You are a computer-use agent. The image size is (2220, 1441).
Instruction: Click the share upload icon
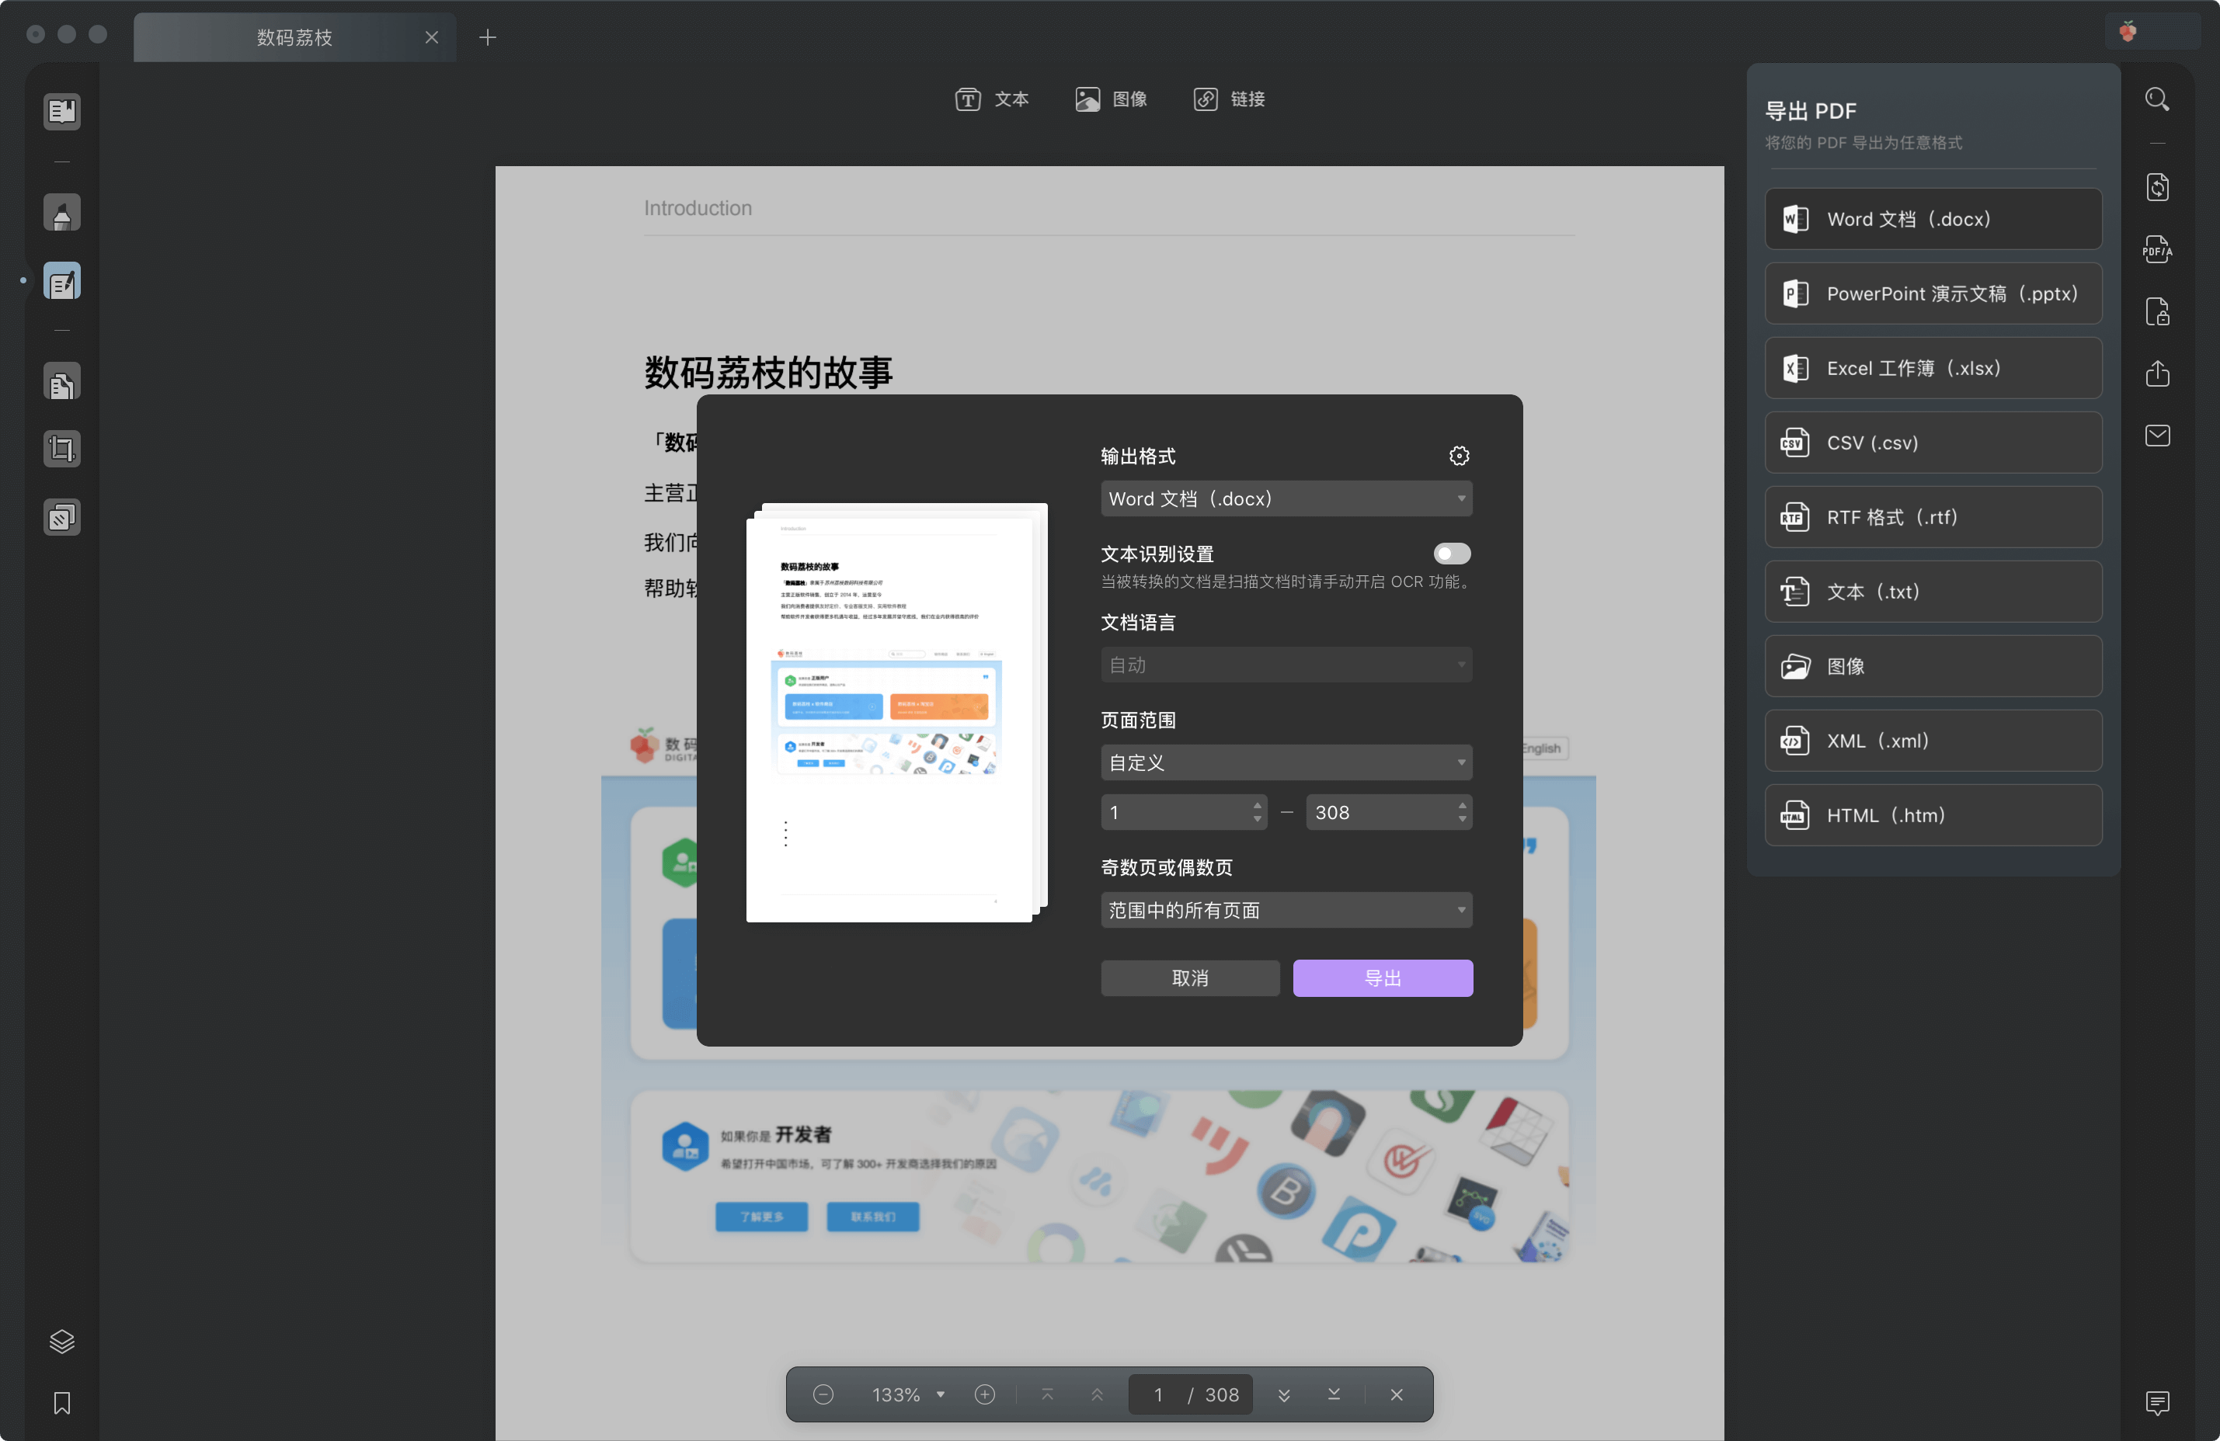(x=2156, y=373)
